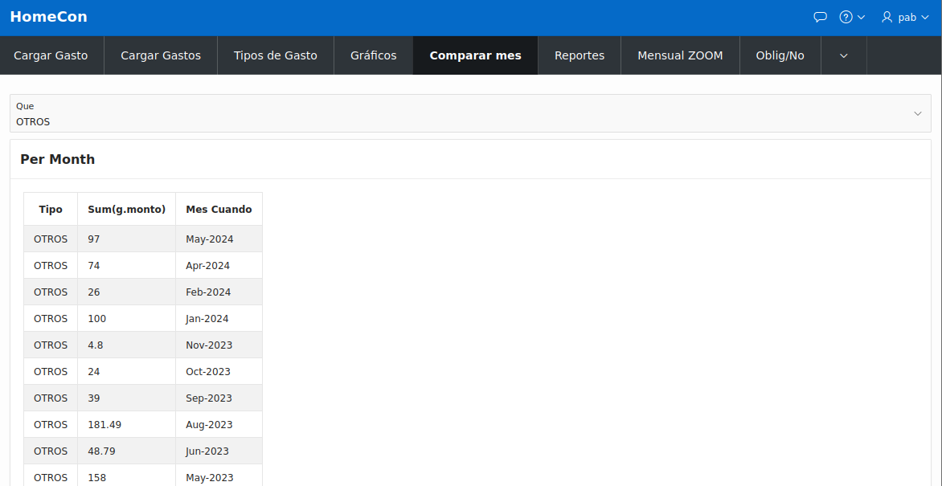Select the Comparar mes tab
This screenshot has height=486, width=942.
pos(475,55)
